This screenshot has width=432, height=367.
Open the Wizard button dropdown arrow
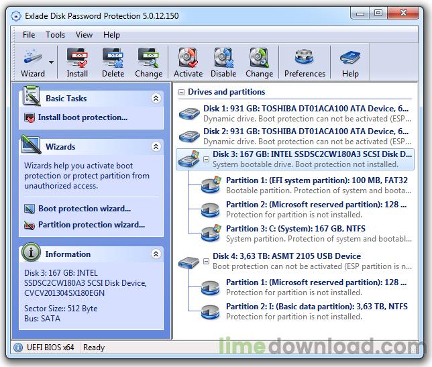52,62
